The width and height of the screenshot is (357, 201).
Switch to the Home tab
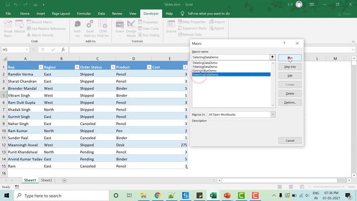[x=25, y=13]
